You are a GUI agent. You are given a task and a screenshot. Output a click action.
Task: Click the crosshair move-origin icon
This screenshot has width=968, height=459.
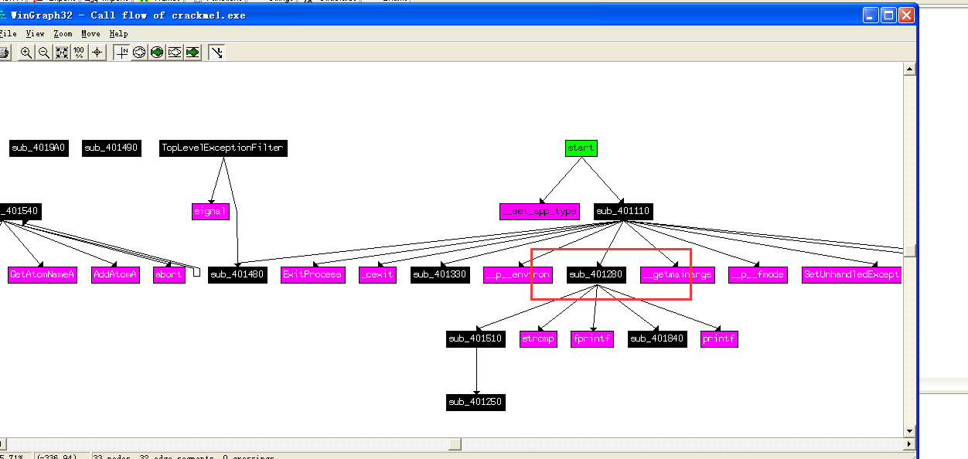point(97,53)
